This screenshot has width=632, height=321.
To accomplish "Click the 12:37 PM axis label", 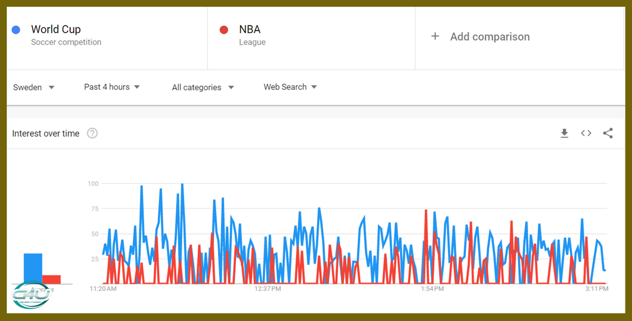I will 267,288.
